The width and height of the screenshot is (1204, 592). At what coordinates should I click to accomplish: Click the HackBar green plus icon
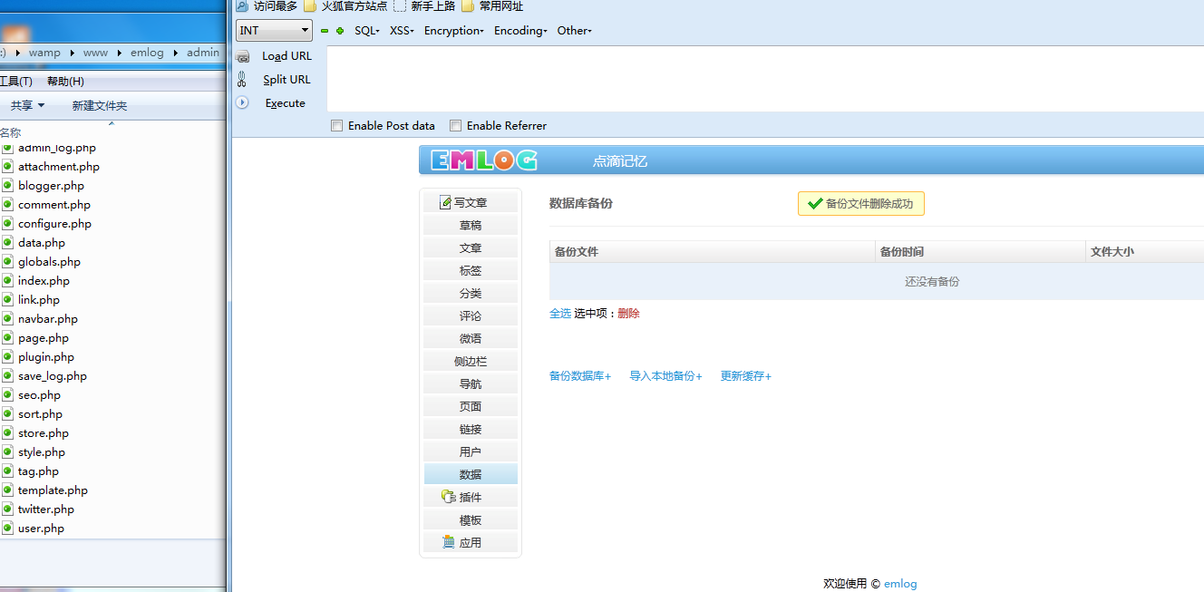pos(340,31)
